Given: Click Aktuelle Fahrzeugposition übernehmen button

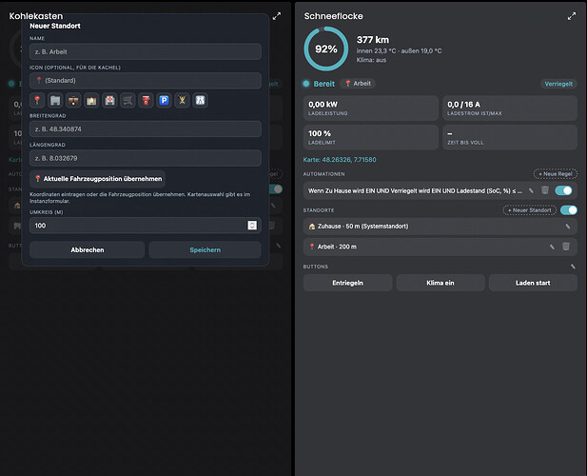Looking at the screenshot, I should pyautogui.click(x=98, y=179).
